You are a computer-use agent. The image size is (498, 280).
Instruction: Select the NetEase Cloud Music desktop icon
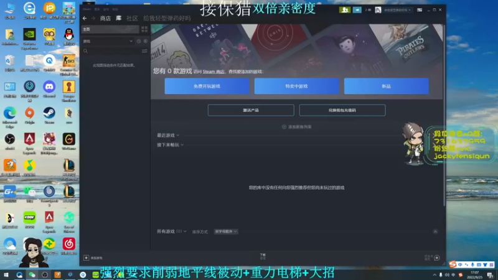[x=69, y=246]
